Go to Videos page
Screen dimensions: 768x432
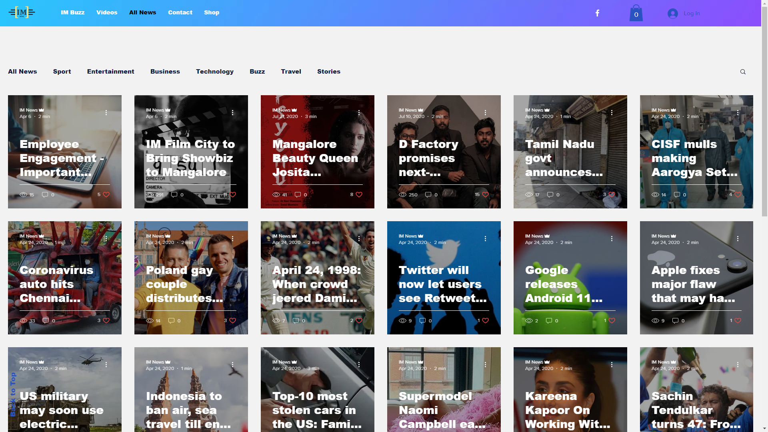click(x=107, y=12)
